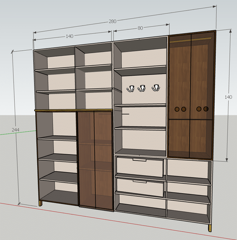Select the middle coat hook
The height and width of the screenshot is (240, 237).
click(x=142, y=88)
